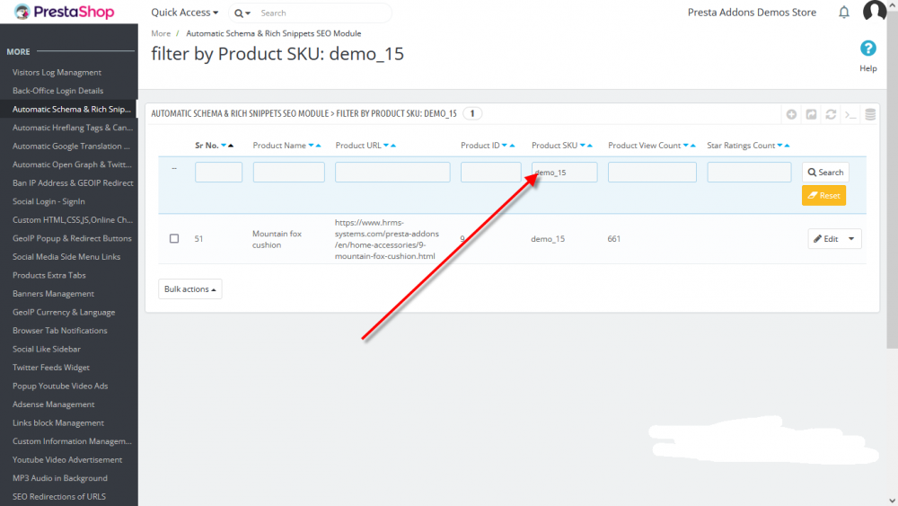The height and width of the screenshot is (506, 898).
Task: Click the Search filter button
Action: (825, 172)
